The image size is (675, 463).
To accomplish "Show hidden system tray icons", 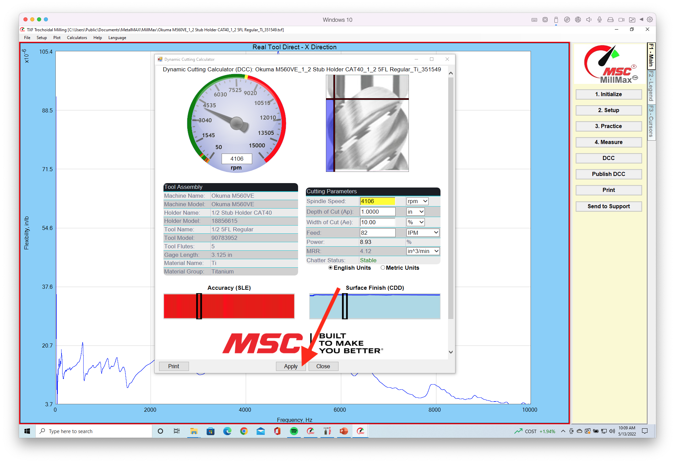I will coord(563,431).
